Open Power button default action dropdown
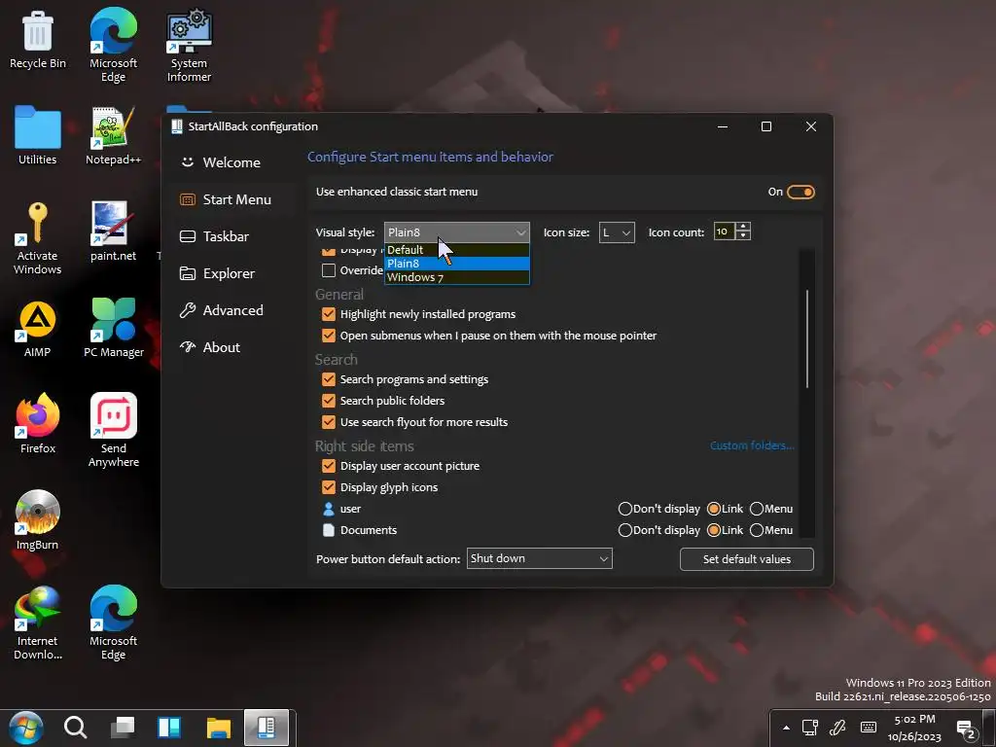 (x=539, y=558)
